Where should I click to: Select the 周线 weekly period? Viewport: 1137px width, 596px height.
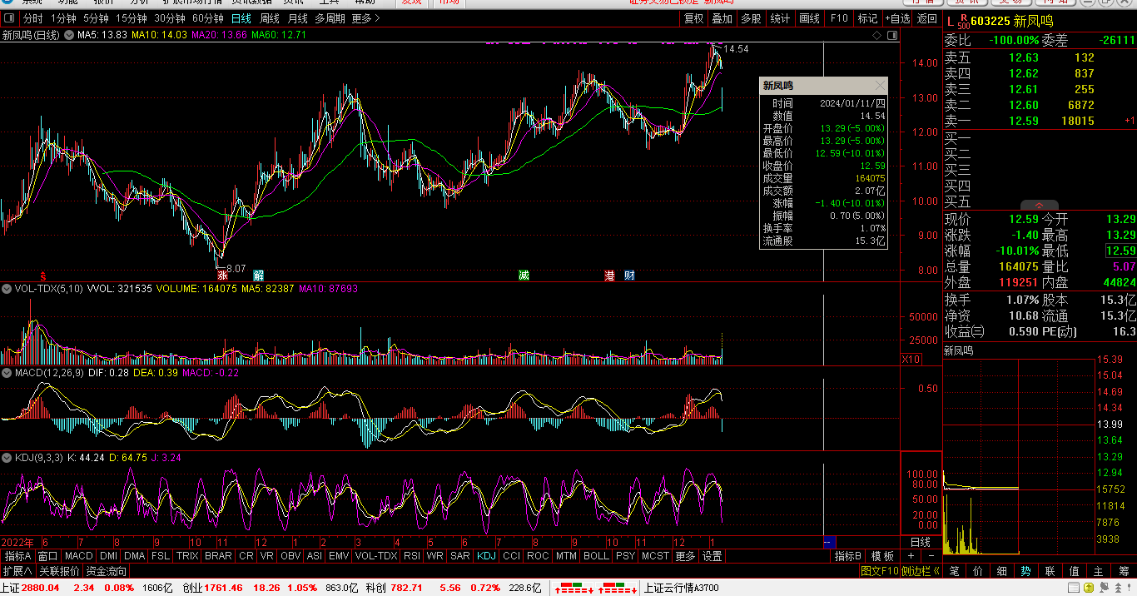coord(270,18)
